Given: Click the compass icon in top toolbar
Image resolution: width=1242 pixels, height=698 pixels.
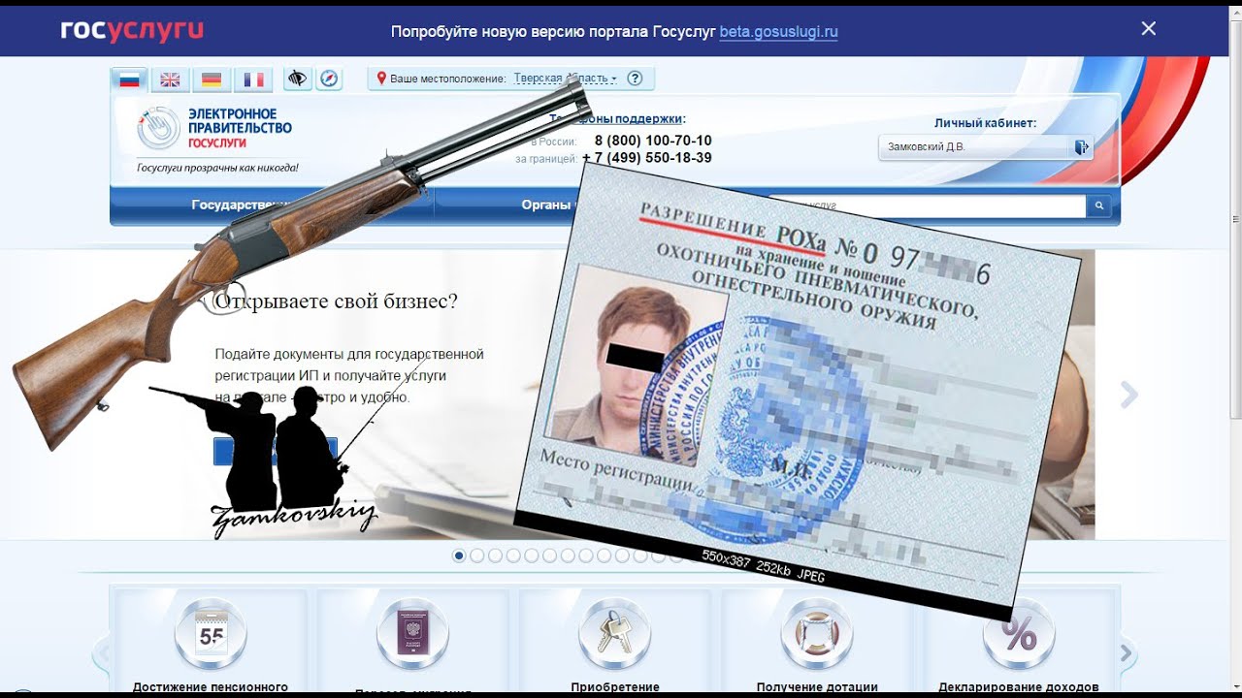Looking at the screenshot, I should pyautogui.click(x=329, y=79).
